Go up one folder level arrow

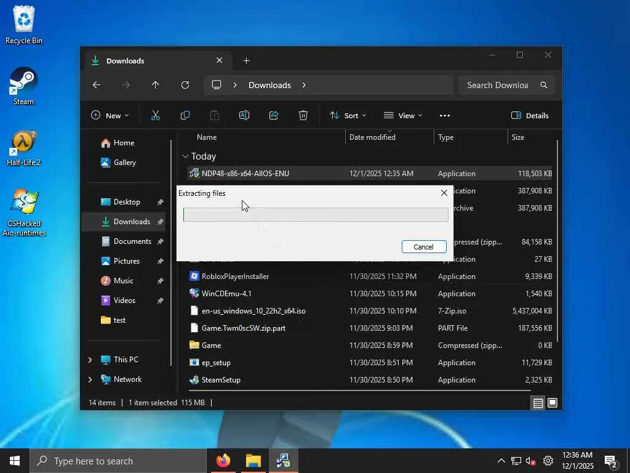coord(156,85)
